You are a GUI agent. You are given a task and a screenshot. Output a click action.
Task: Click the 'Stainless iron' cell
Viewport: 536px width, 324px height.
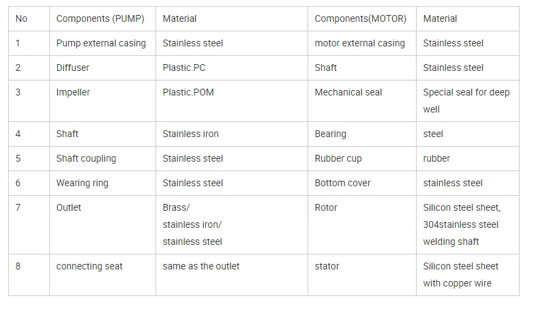tap(232, 134)
